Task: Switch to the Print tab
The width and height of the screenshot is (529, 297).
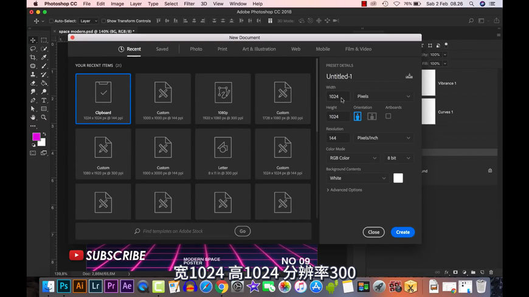Action: tap(223, 49)
